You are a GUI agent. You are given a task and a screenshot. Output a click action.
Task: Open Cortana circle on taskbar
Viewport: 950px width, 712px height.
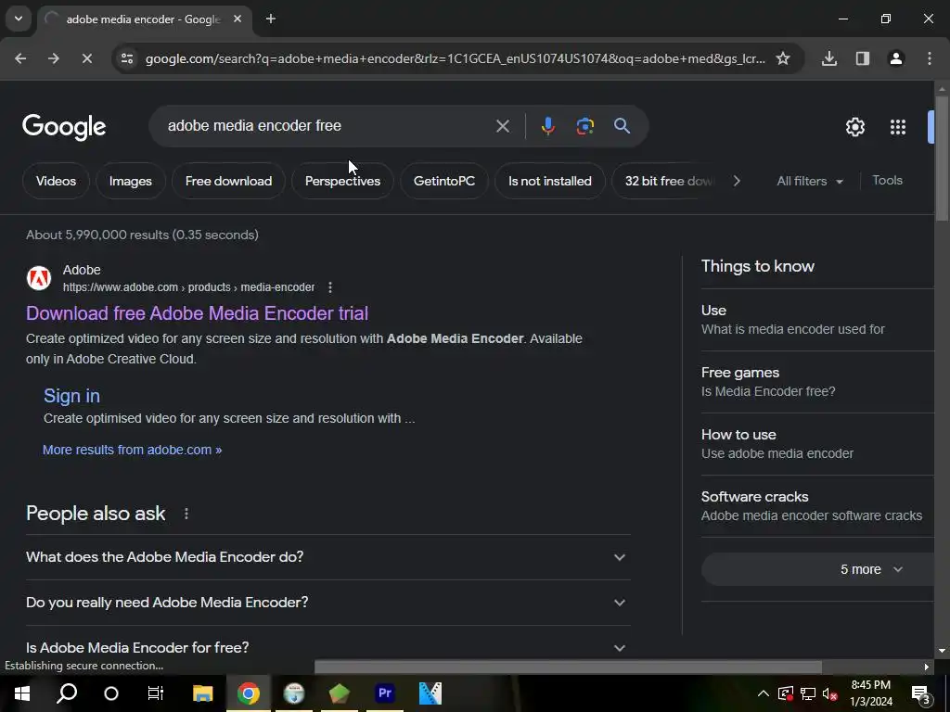pyautogui.click(x=111, y=693)
